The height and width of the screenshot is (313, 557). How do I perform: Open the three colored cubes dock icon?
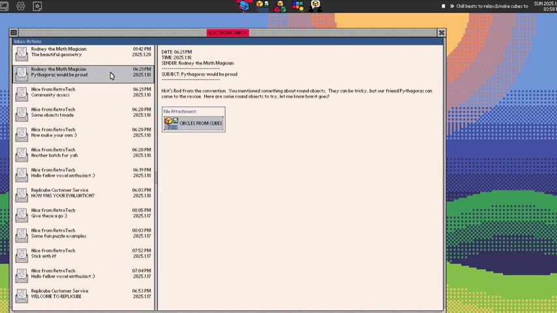coord(280,6)
